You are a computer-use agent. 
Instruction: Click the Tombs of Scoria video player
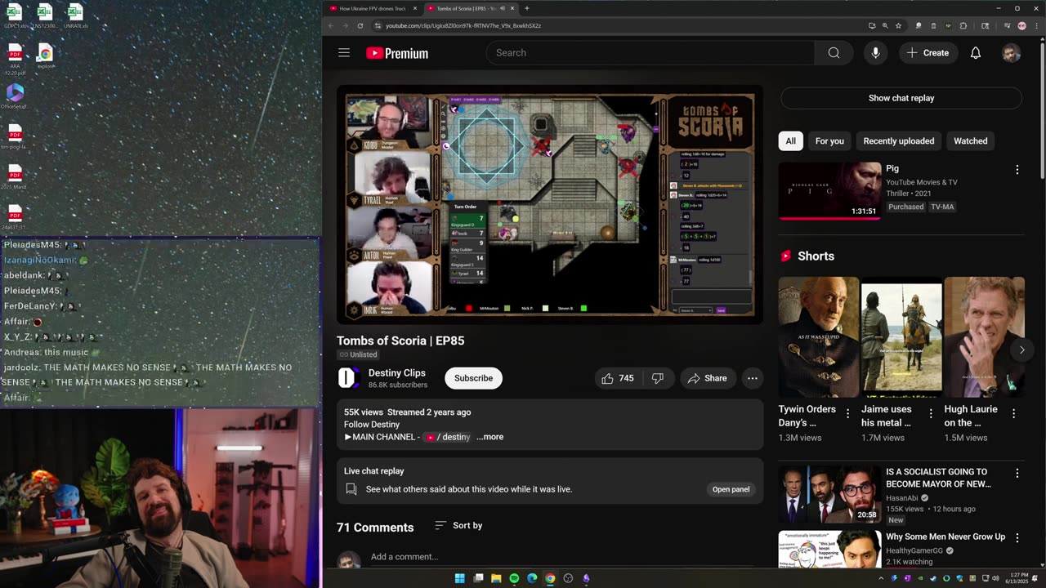point(550,204)
